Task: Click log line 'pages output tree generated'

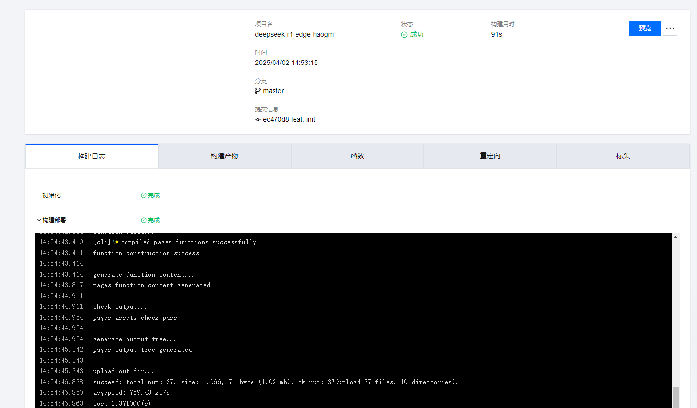Action: click(143, 350)
